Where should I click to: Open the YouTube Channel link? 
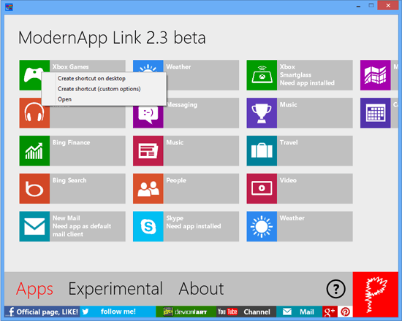(246, 312)
